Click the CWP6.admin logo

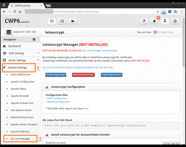tap(17, 21)
